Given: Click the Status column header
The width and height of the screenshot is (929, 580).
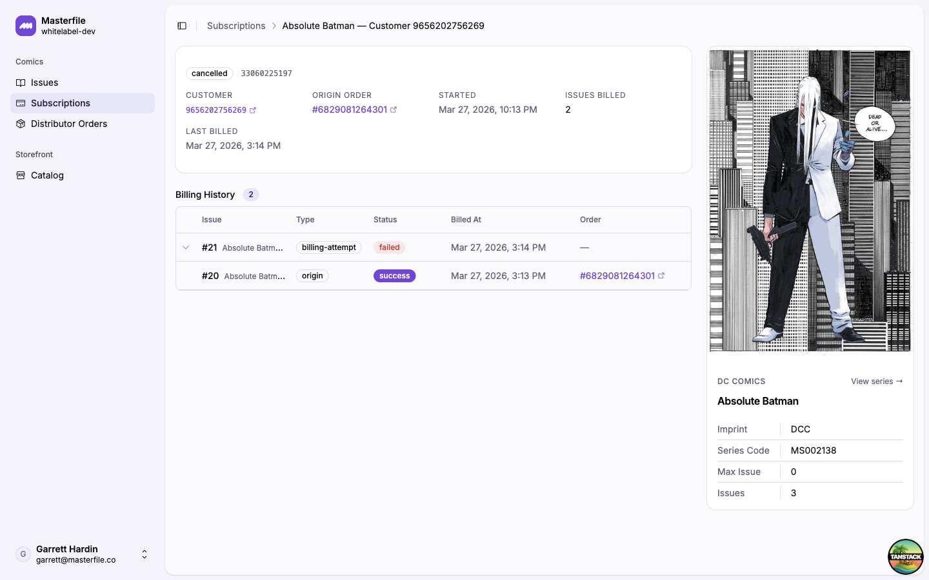Looking at the screenshot, I should (x=385, y=220).
